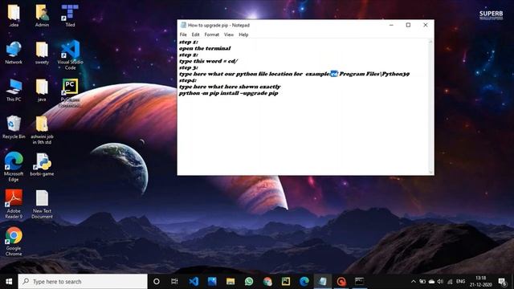
Task: Launch Google Chrome from the desktop
Action: 14,241
